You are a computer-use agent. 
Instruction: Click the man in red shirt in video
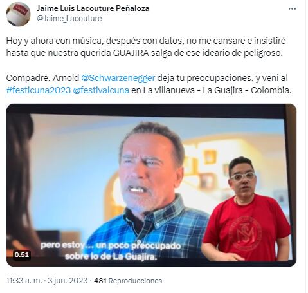click(246, 211)
